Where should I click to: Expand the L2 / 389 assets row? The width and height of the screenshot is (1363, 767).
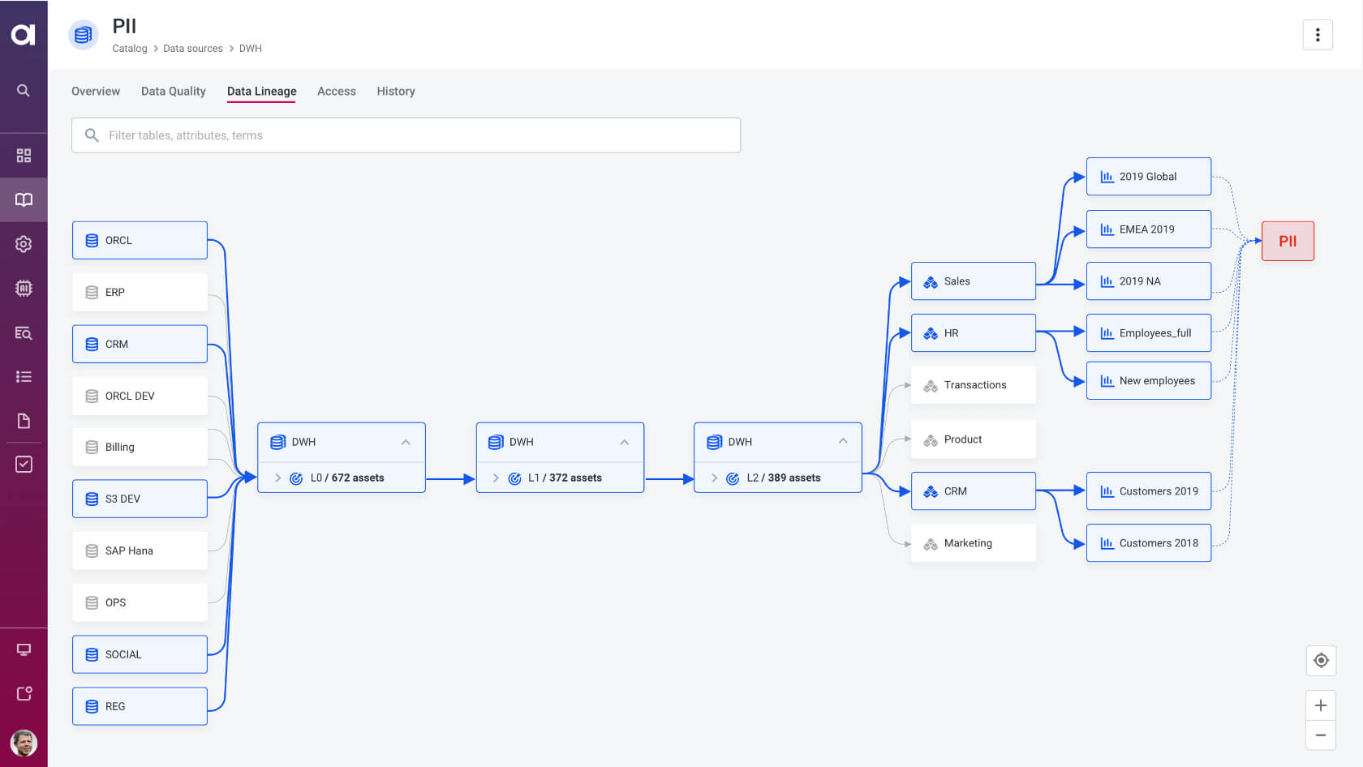click(x=714, y=478)
